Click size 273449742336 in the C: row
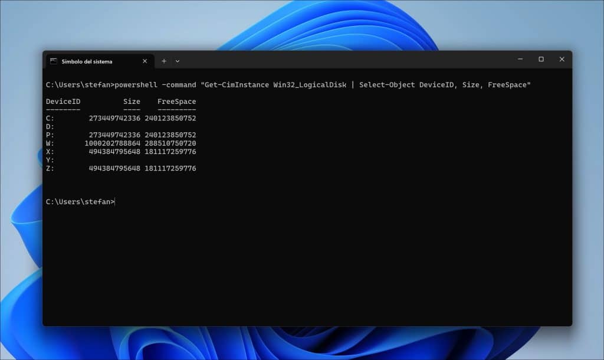 pos(115,119)
